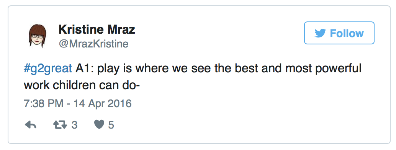
Task: Click the retweet count number 3
Action: [x=74, y=125]
